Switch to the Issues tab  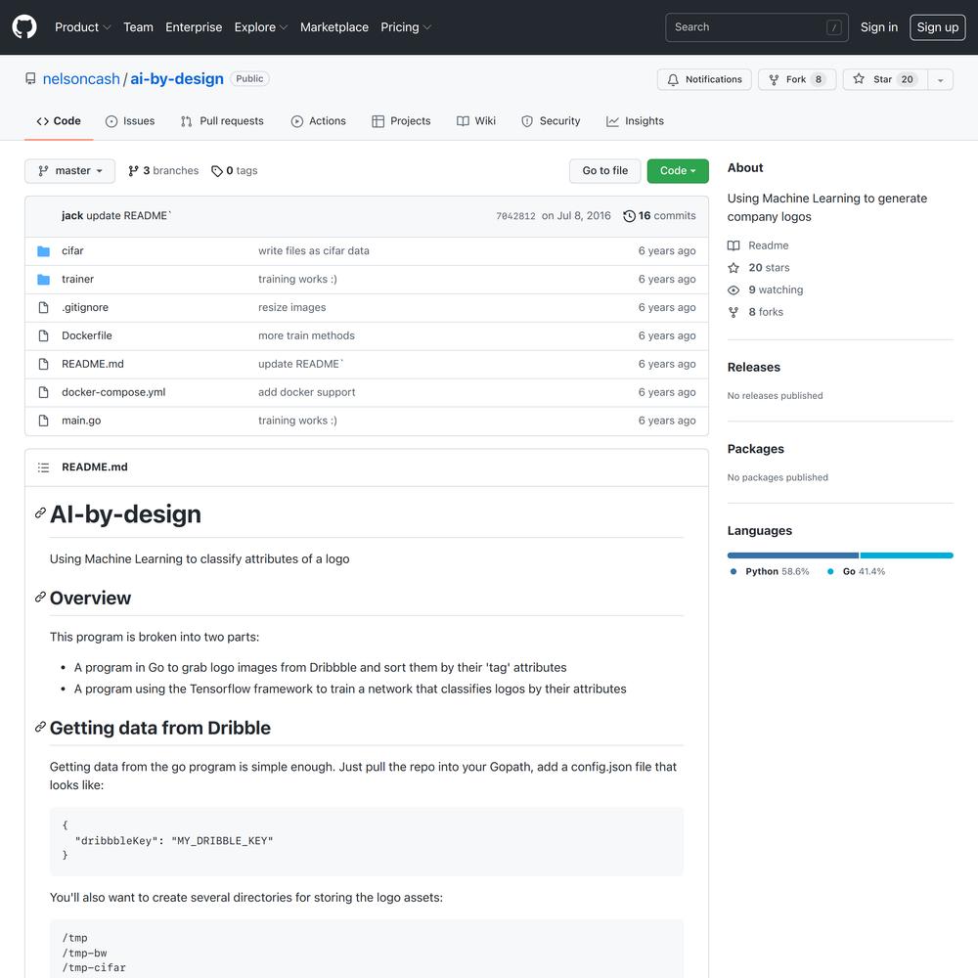pyautogui.click(x=130, y=121)
